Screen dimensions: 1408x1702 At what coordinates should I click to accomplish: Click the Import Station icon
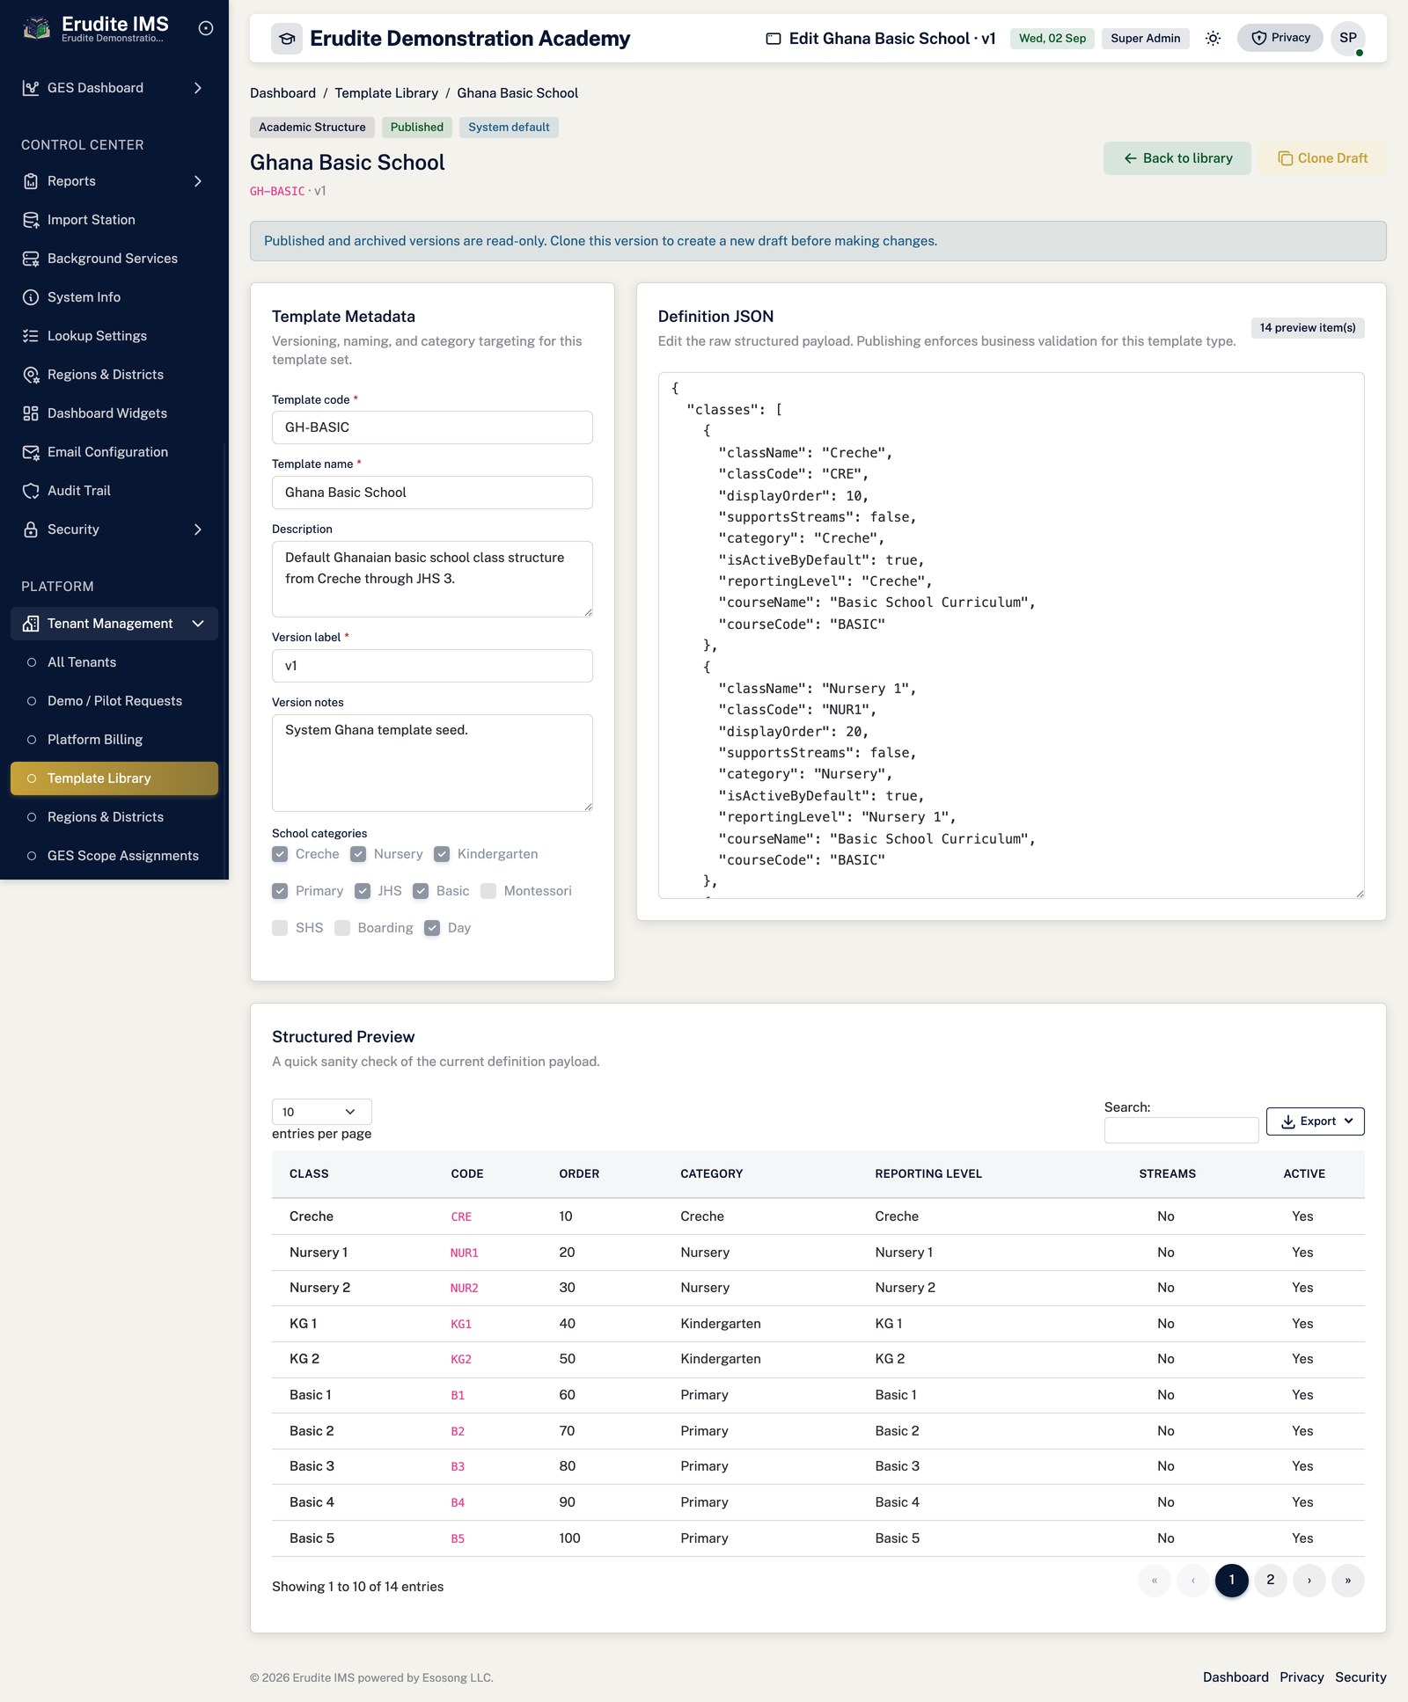31,220
